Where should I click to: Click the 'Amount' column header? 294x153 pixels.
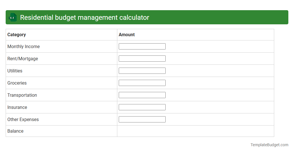coord(127,35)
